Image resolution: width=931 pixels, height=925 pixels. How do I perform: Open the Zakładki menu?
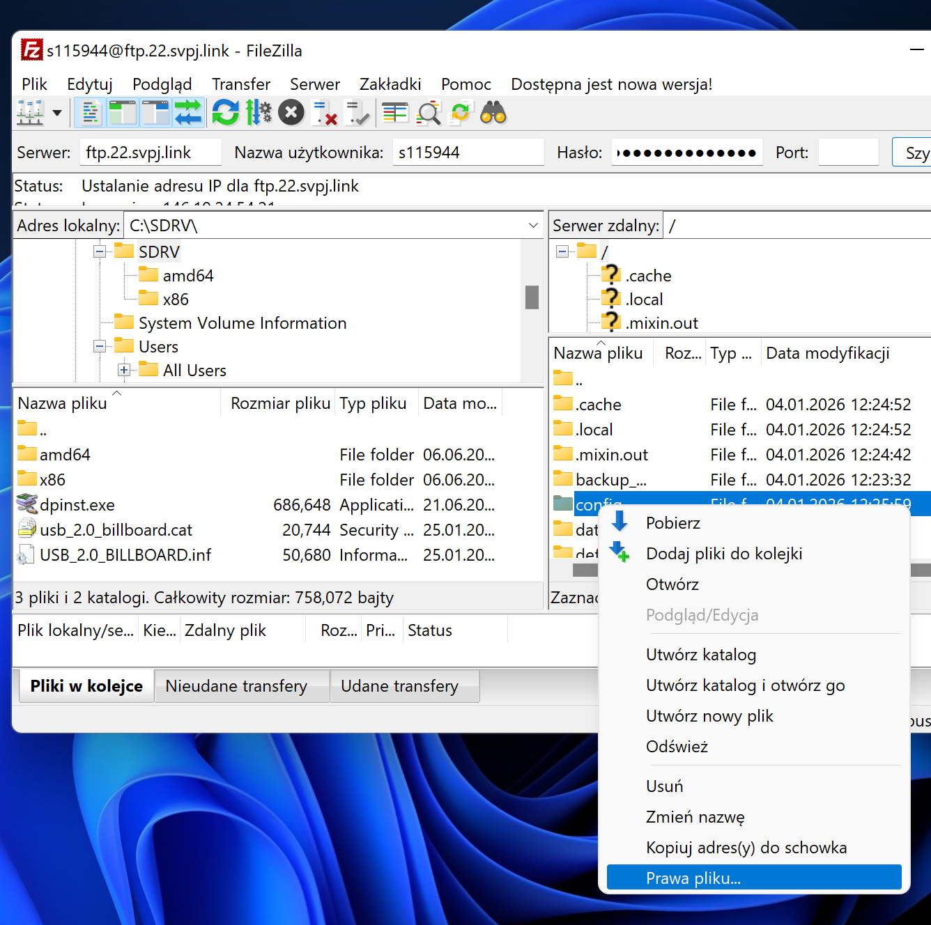390,84
